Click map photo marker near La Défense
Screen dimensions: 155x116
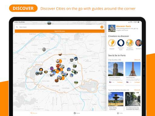[x=44, y=49]
